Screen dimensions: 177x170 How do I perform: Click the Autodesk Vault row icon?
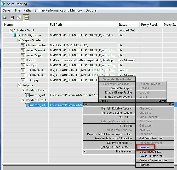pos(11,30)
